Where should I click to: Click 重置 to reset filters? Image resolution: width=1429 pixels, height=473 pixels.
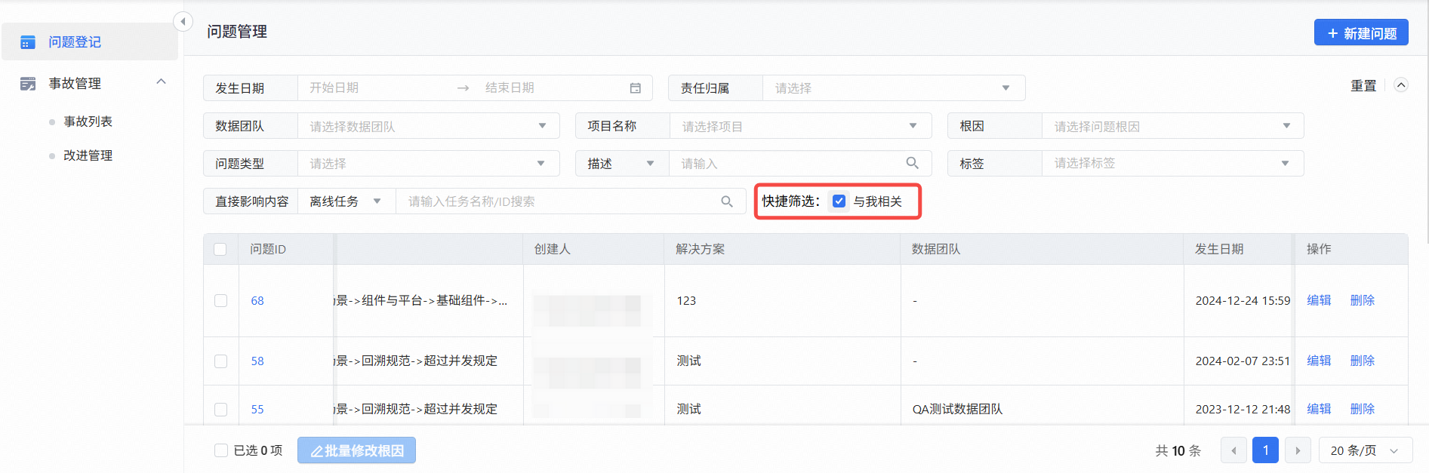click(1363, 86)
